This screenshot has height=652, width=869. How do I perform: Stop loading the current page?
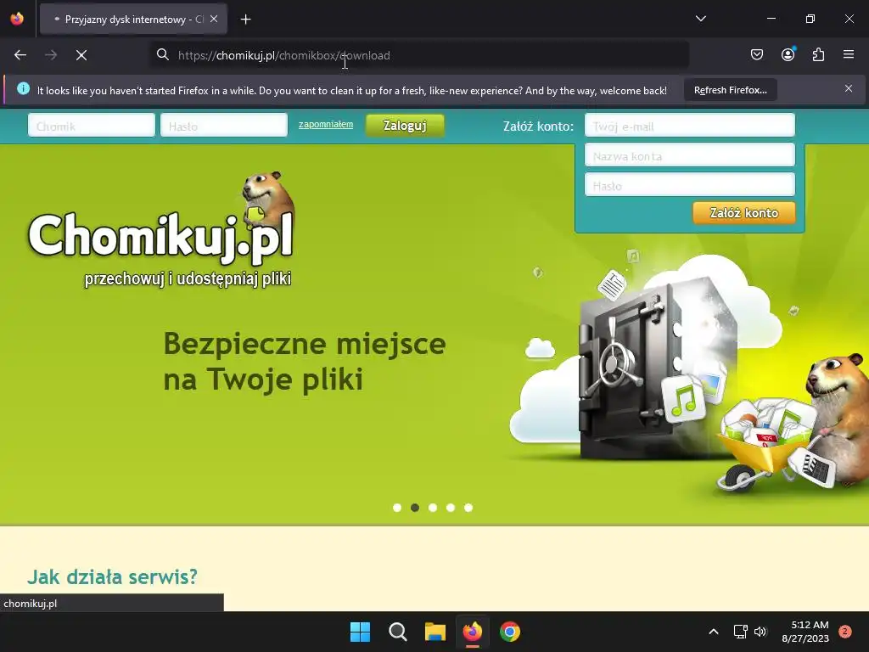(81, 55)
